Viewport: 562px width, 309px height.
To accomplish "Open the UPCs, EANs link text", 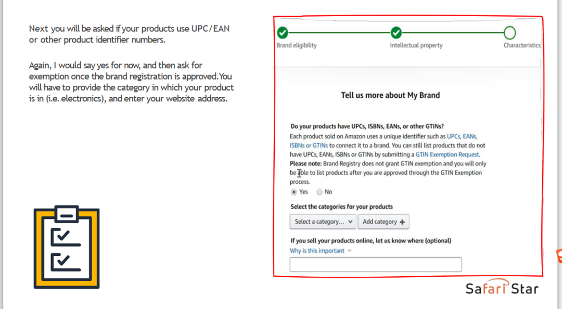I will coord(462,136).
